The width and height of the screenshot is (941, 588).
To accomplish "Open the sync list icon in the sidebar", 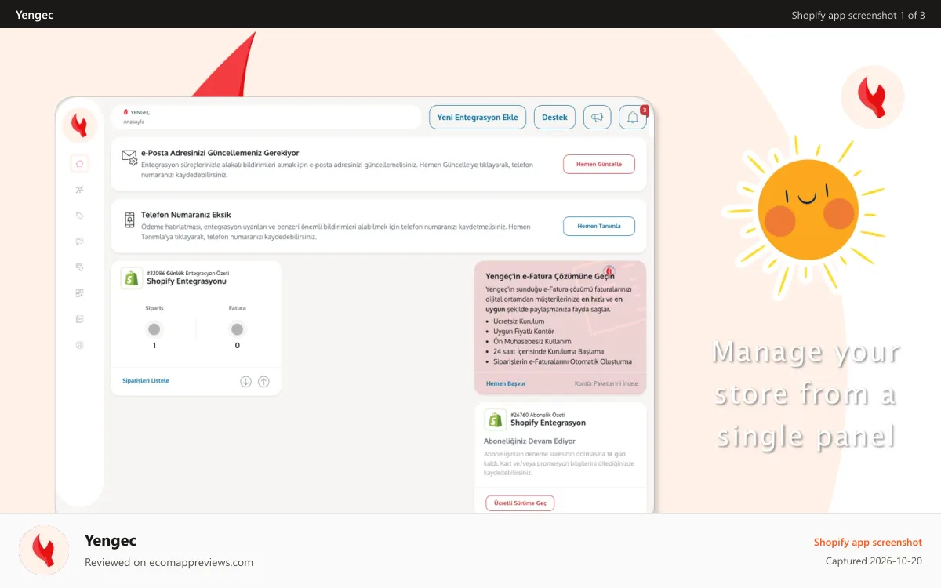I will 79,267.
